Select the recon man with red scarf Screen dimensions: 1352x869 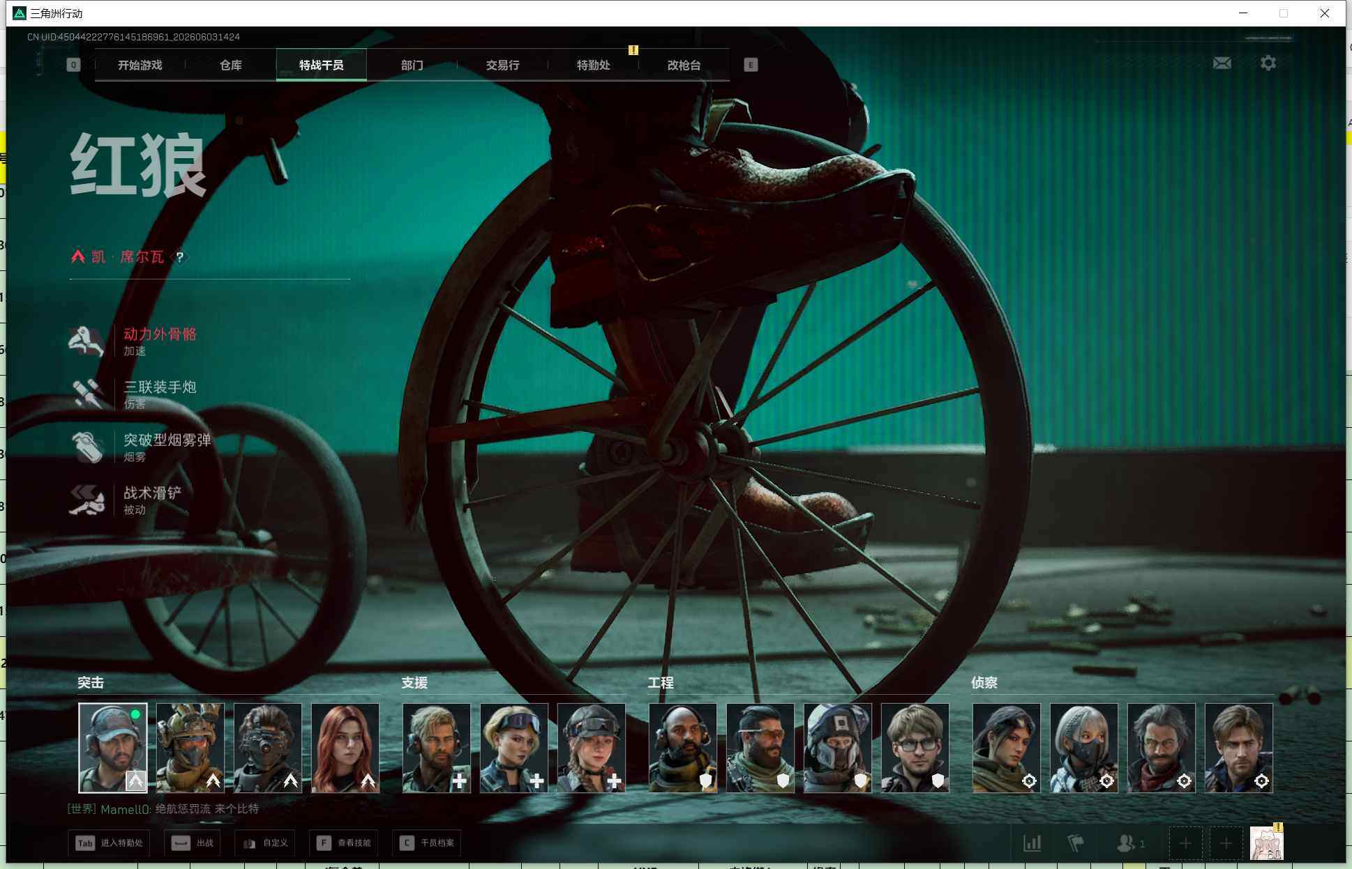[x=1162, y=748]
